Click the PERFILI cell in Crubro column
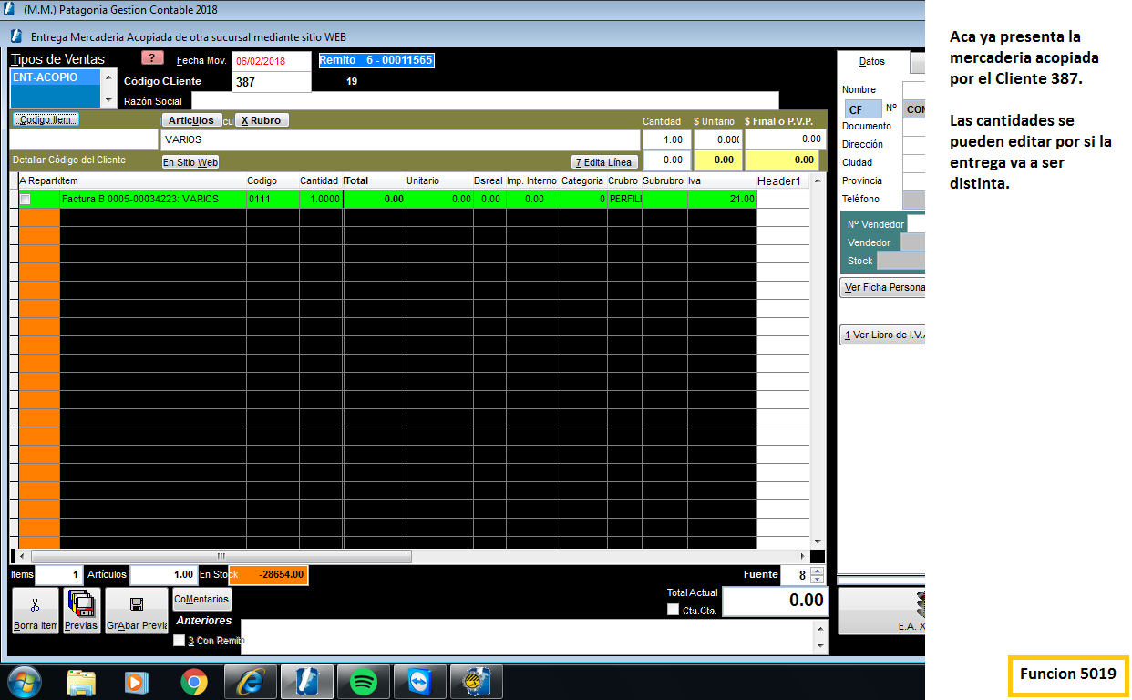1132x700 pixels. point(624,199)
